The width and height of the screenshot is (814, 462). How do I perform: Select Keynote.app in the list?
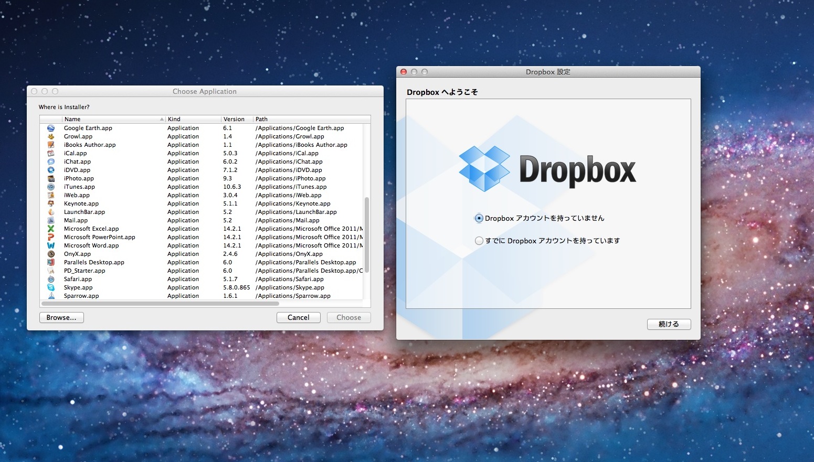[81, 203]
